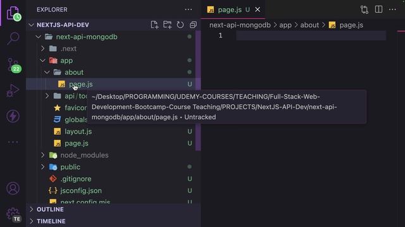The image size is (405, 227).
Task: Open the Run and Debug view
Action: [x=13, y=90]
